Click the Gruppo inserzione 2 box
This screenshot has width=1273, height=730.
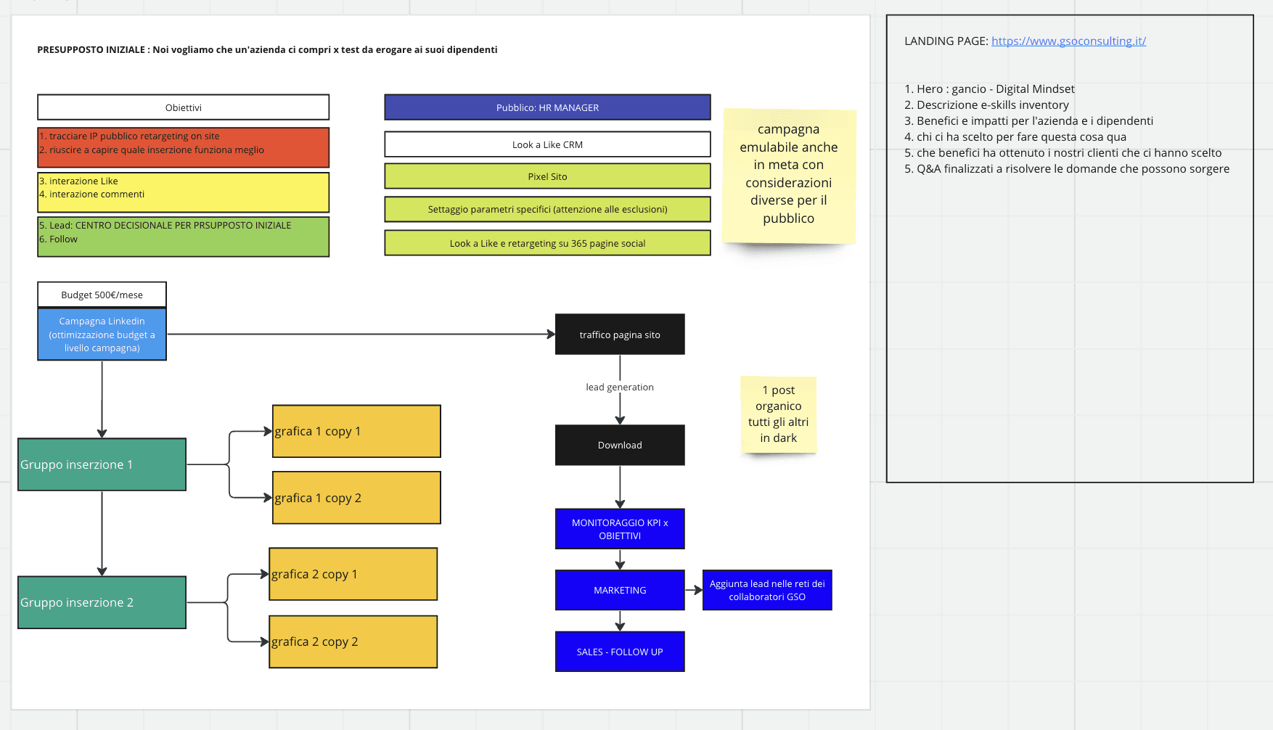(102, 602)
